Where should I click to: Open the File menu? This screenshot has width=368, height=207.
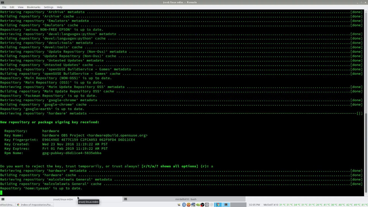pos(4,7)
